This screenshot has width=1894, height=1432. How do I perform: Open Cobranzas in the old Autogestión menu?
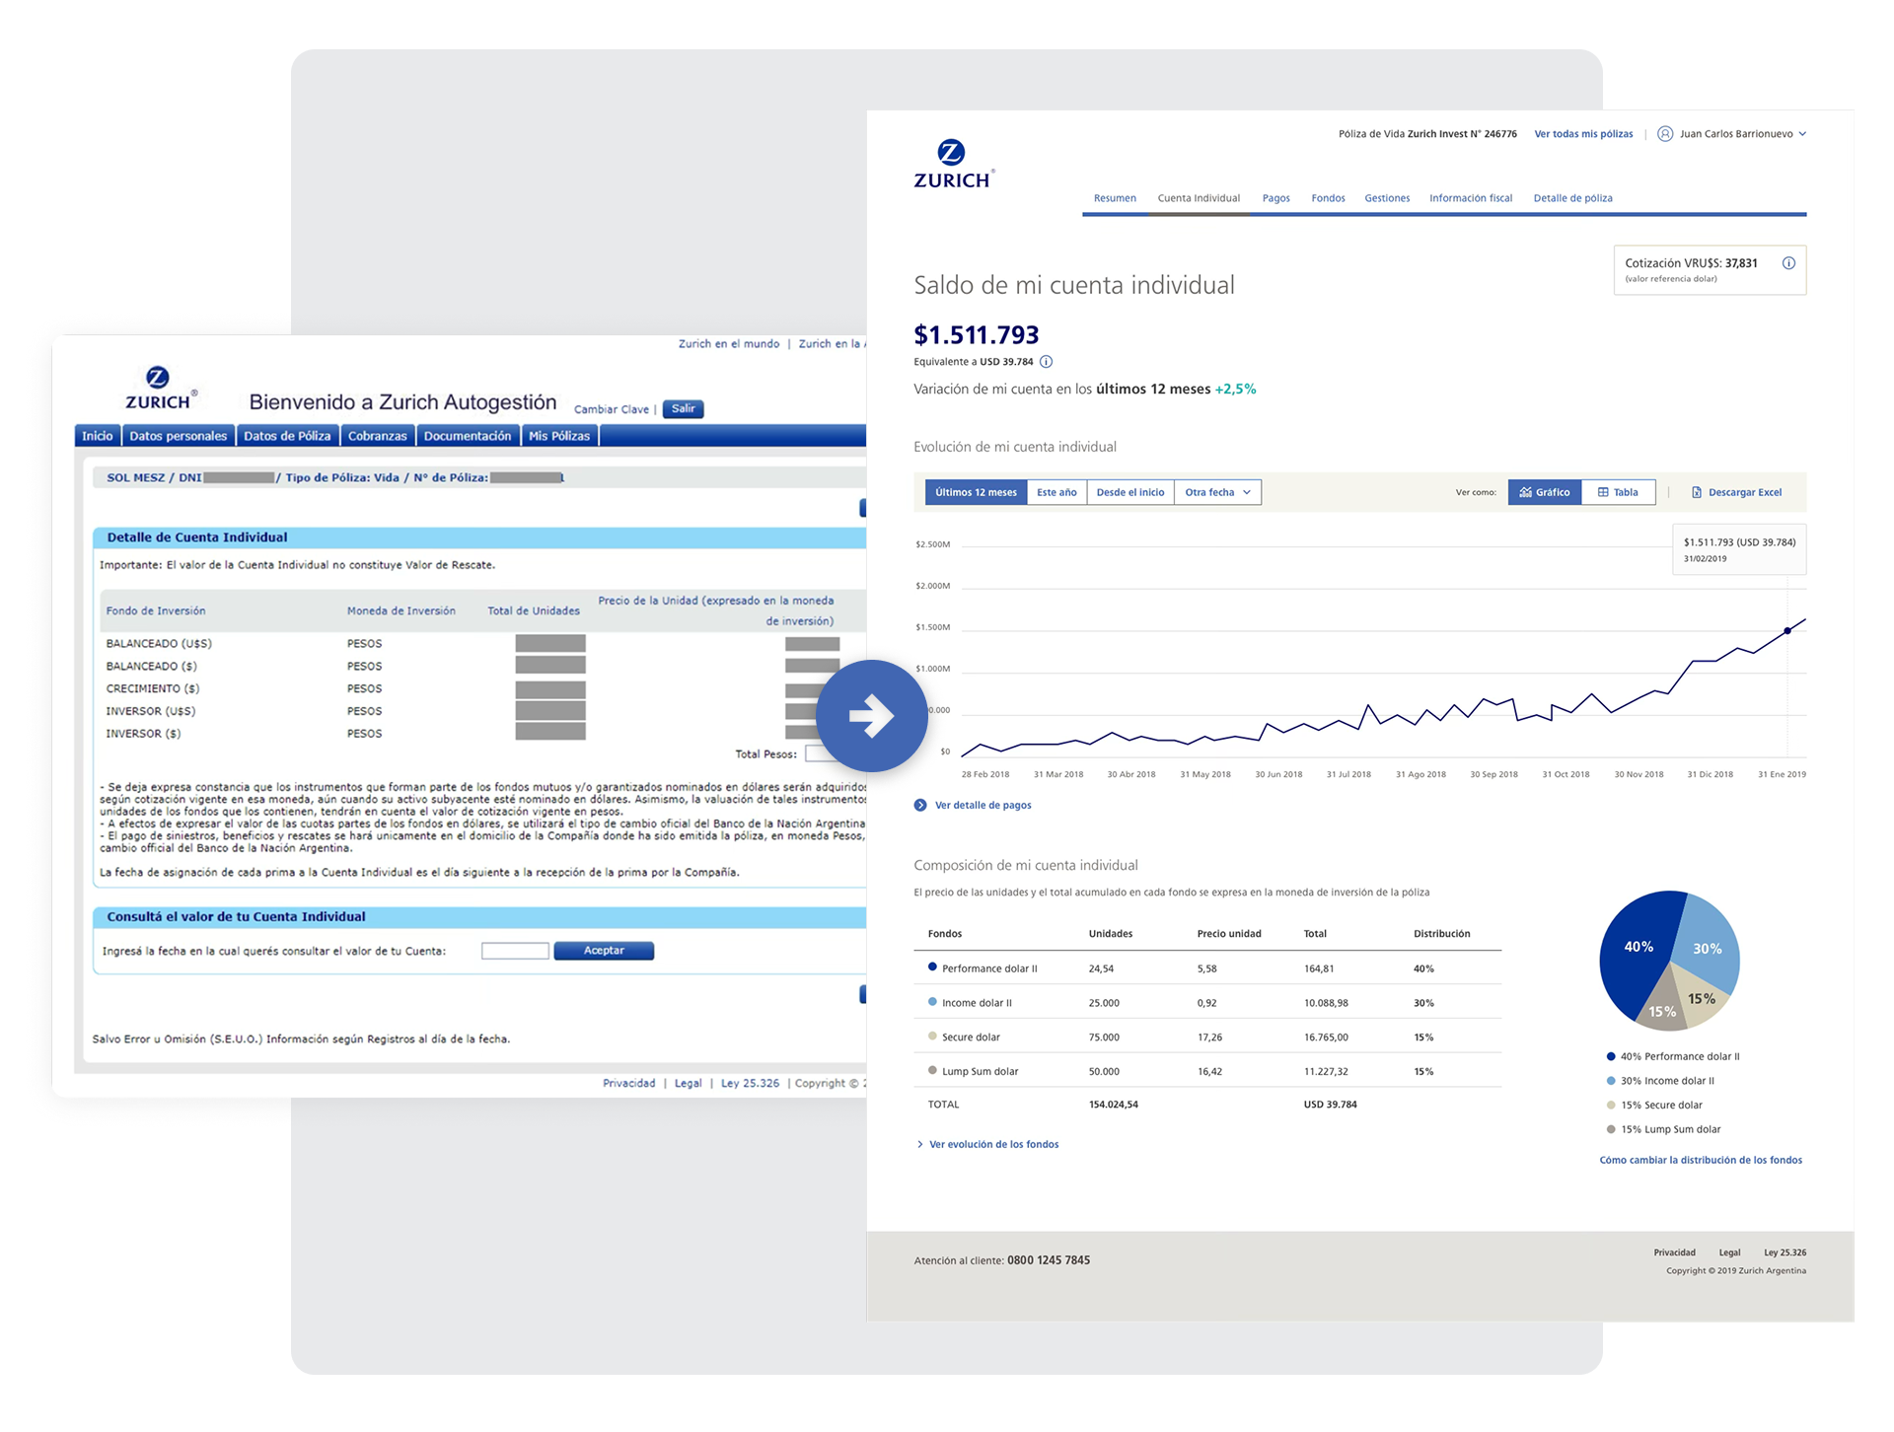378,436
